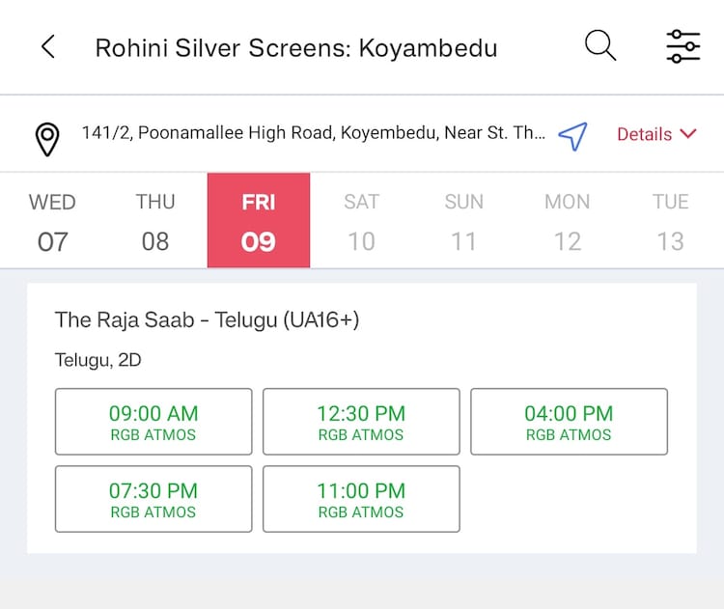Book the 09:00 AM RGB ATMOS show

point(153,422)
